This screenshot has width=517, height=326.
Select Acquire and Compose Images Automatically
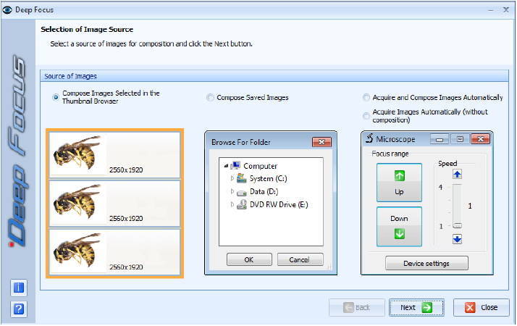pyautogui.click(x=366, y=98)
